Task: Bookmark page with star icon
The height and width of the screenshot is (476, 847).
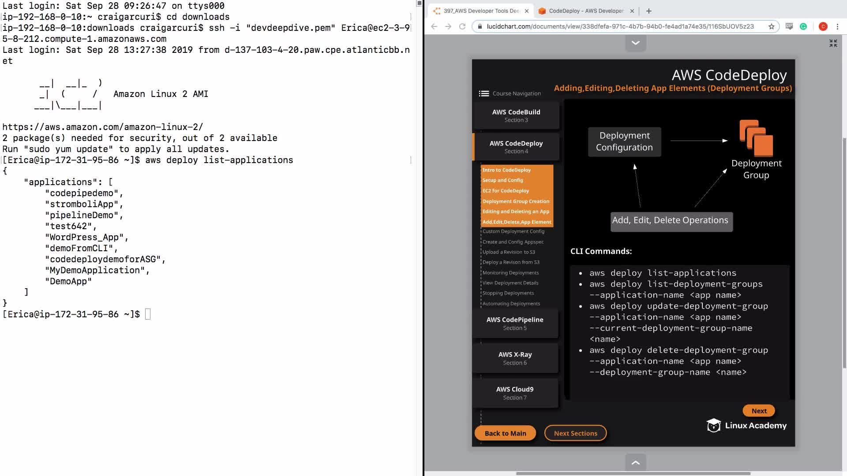Action: coord(772,26)
